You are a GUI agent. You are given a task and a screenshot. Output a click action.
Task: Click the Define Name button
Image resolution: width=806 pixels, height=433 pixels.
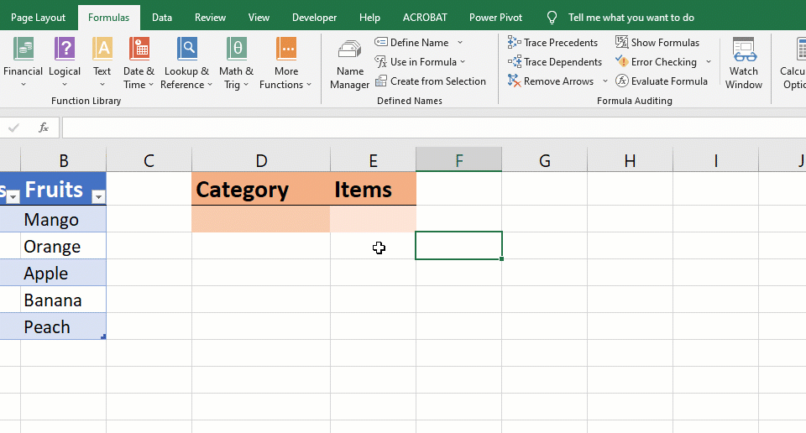(411, 43)
